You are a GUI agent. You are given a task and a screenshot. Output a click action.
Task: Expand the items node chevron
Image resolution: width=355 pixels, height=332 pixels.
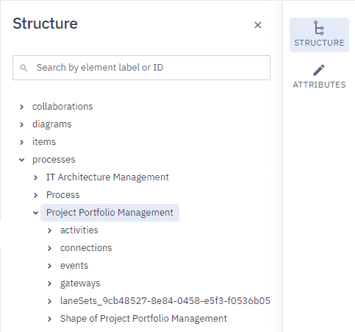[22, 142]
